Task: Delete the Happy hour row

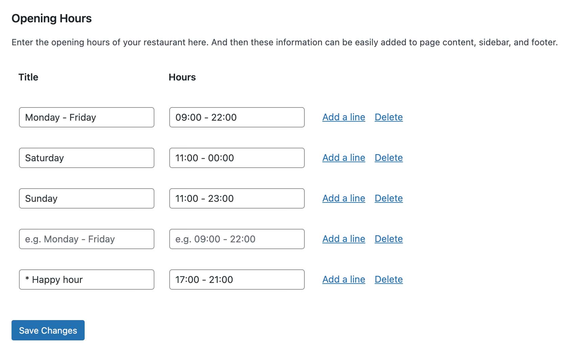Action: (x=388, y=280)
